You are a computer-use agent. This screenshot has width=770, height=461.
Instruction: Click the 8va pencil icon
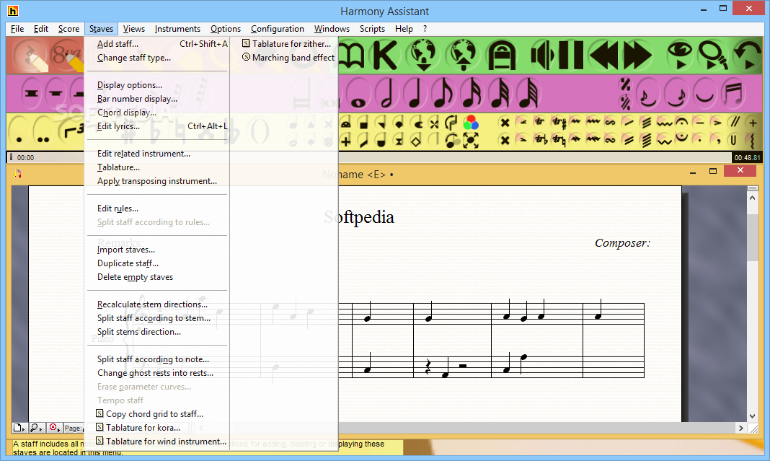[x=68, y=56]
